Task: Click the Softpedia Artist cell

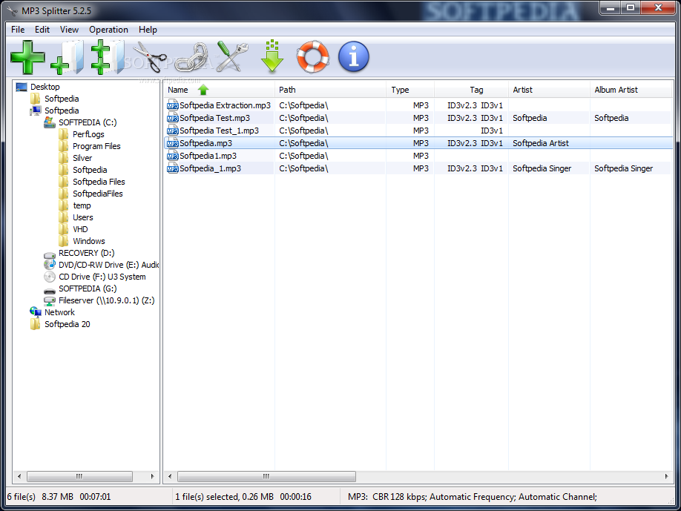Action: pos(540,143)
